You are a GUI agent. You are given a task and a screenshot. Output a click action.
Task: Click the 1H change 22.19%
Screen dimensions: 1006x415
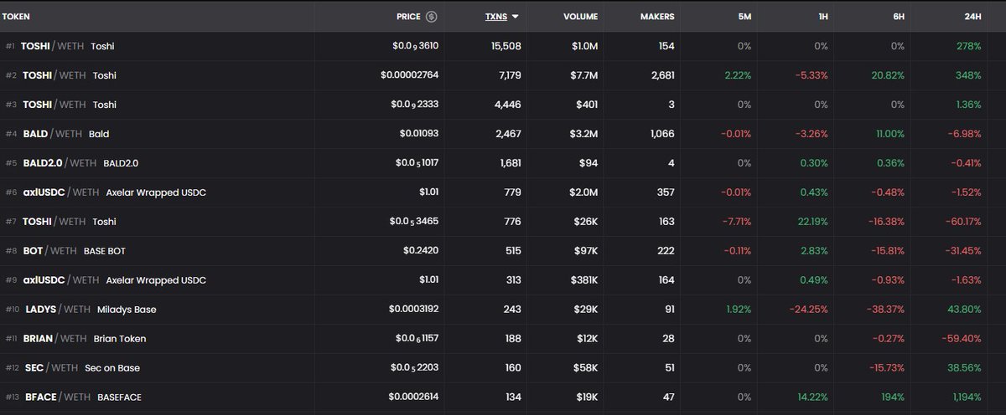pyautogui.click(x=812, y=222)
